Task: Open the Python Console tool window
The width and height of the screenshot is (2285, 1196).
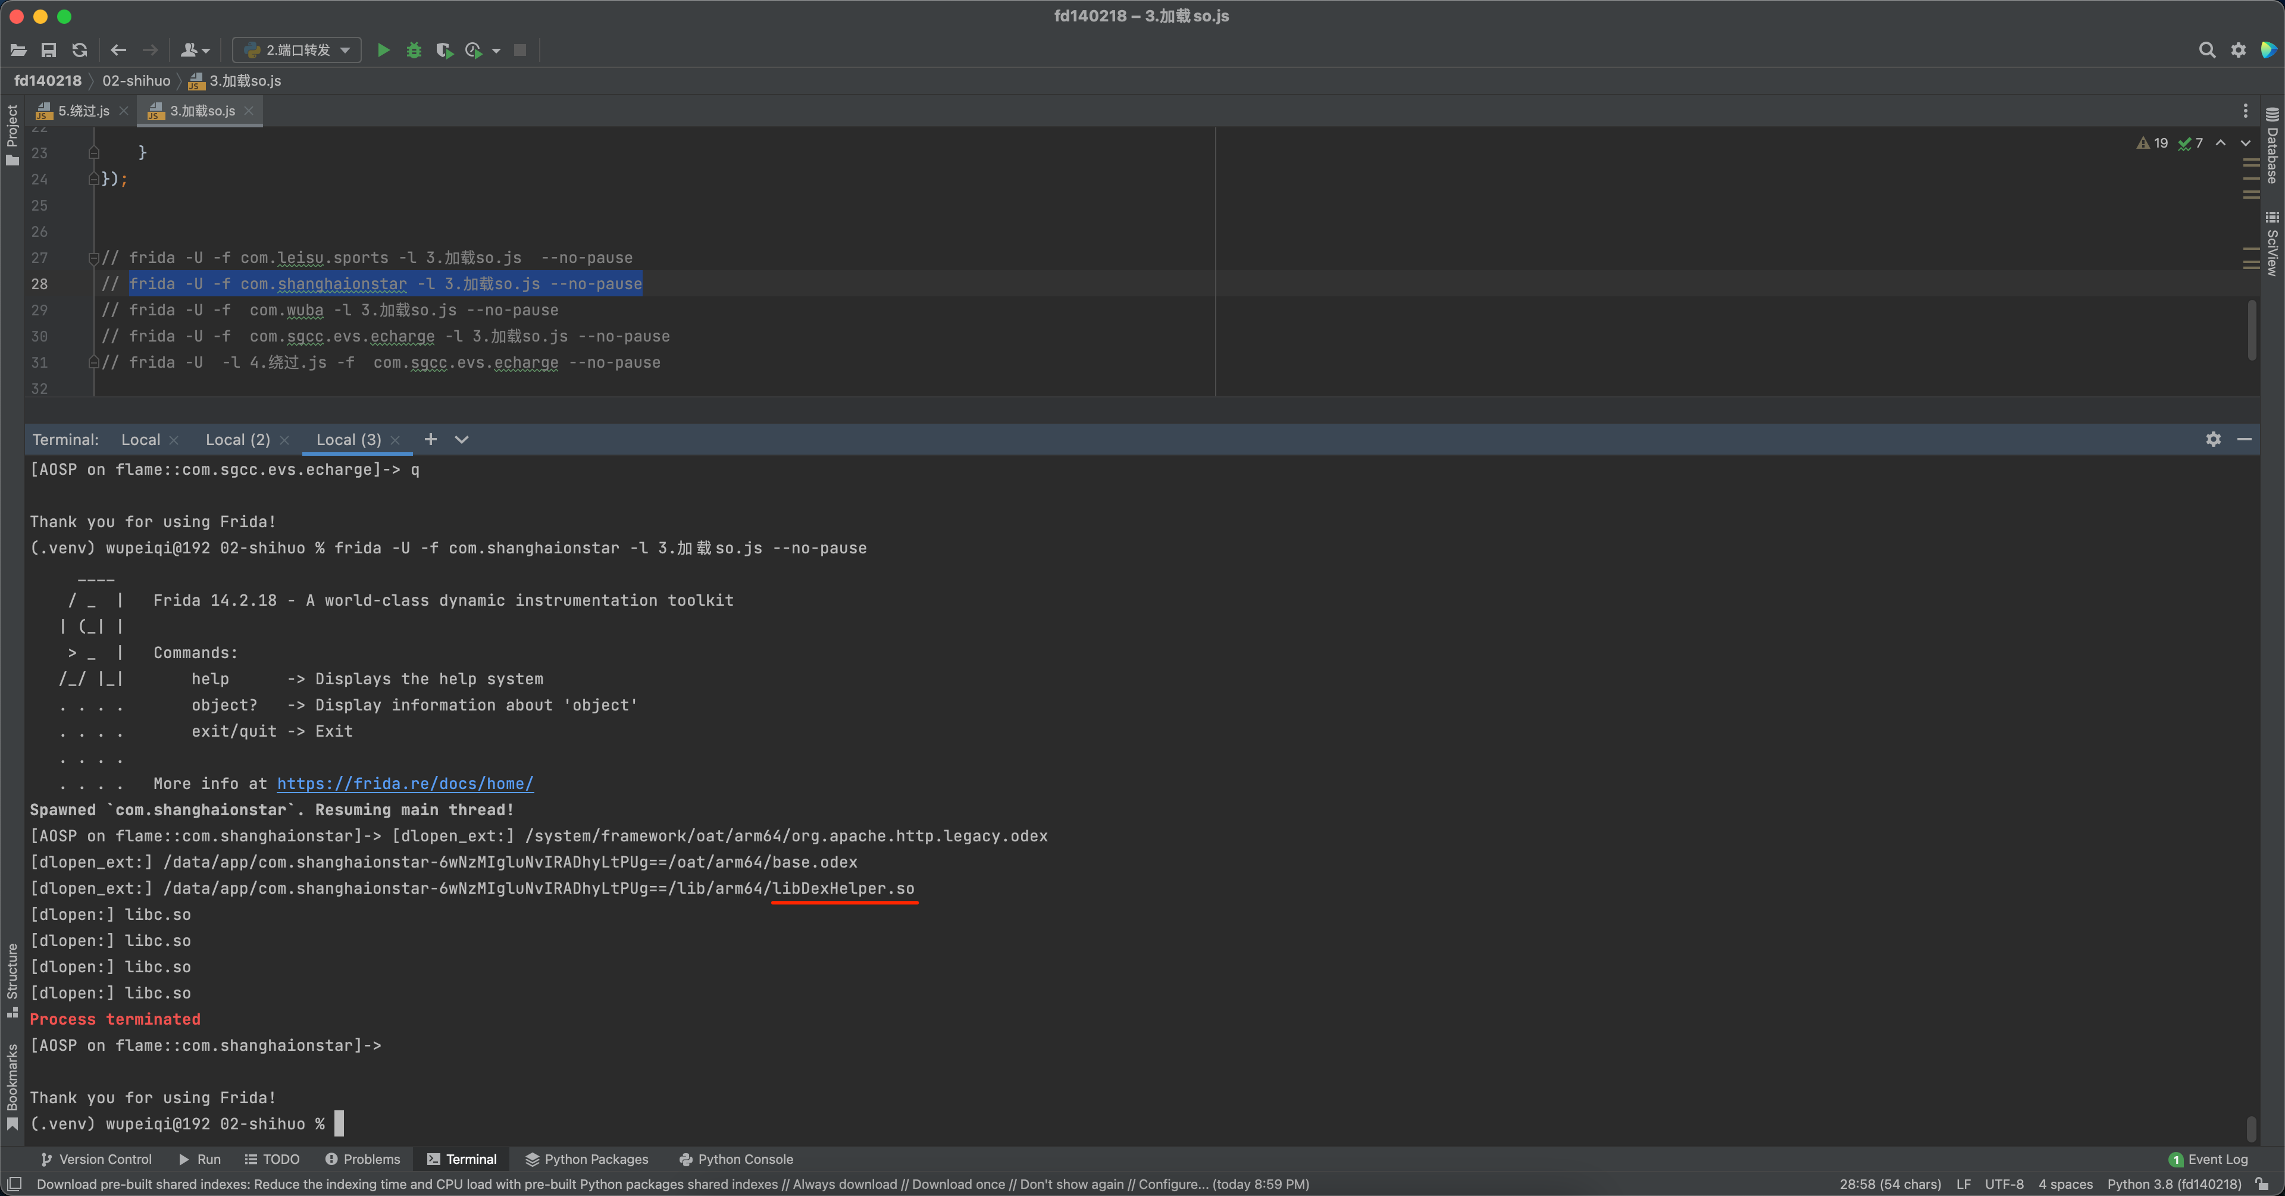Action: [x=736, y=1159]
